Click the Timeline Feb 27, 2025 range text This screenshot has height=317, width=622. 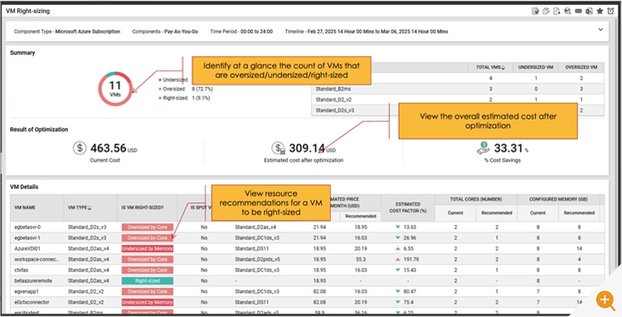pos(367,32)
